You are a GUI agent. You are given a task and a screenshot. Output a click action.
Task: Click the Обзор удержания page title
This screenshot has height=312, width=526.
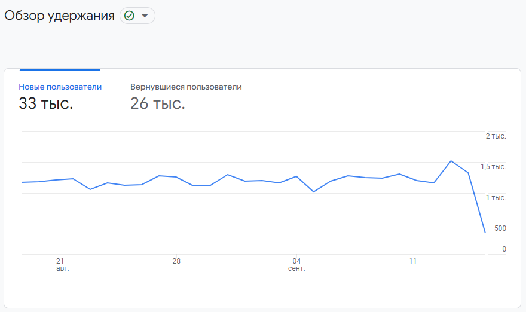59,16
